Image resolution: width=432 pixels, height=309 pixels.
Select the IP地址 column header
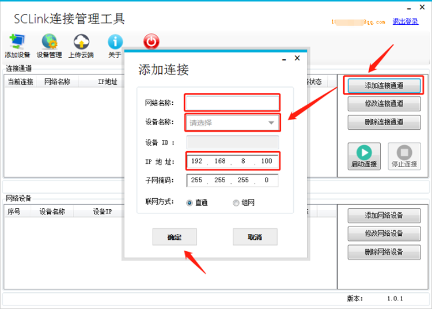click(x=108, y=82)
